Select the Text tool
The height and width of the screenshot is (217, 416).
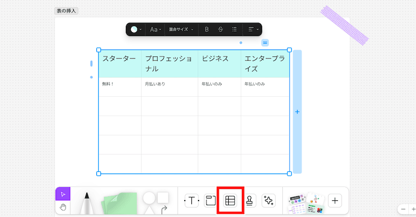(192, 200)
